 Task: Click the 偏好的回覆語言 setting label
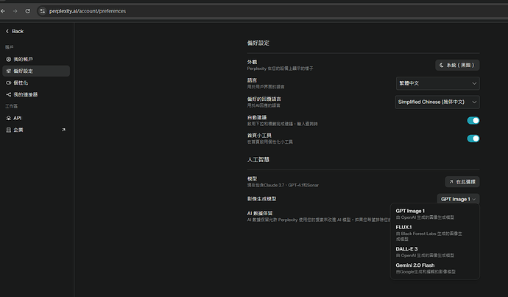(264, 99)
